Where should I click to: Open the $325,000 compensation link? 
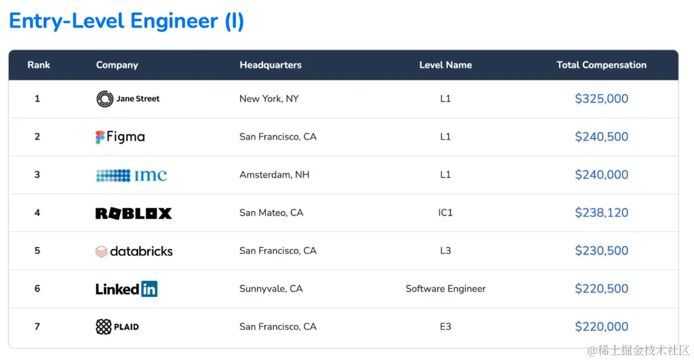pos(601,99)
